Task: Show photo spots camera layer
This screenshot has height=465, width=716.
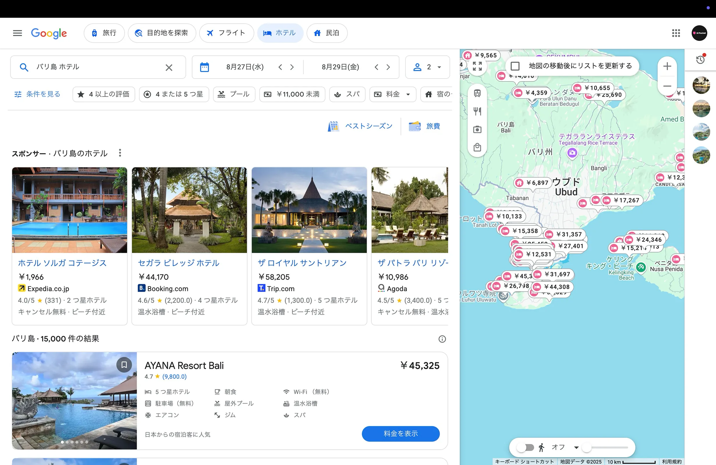Action: click(477, 129)
